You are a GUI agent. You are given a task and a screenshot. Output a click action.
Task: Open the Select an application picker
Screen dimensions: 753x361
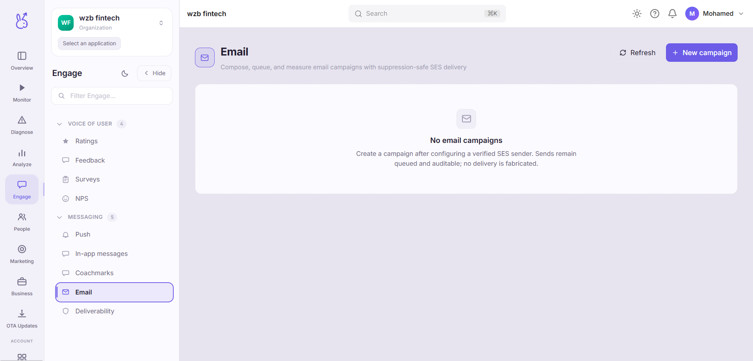(x=89, y=43)
